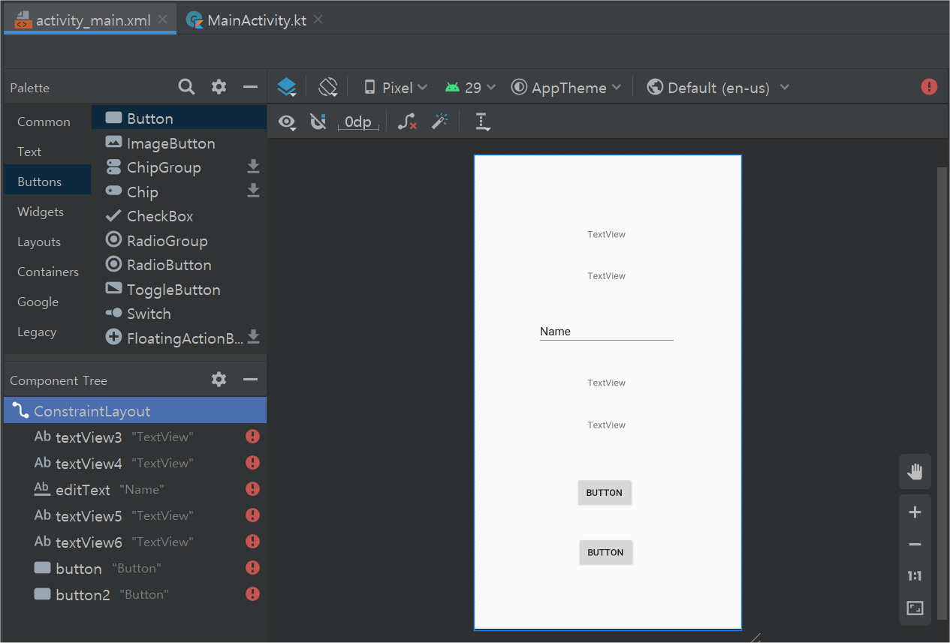This screenshot has height=643, width=950.
Task: Click Clear All Constraints icon
Action: click(x=407, y=122)
